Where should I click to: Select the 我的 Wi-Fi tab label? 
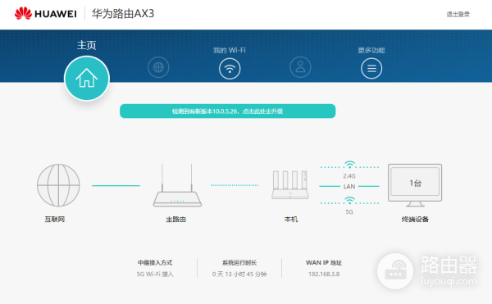pos(230,50)
